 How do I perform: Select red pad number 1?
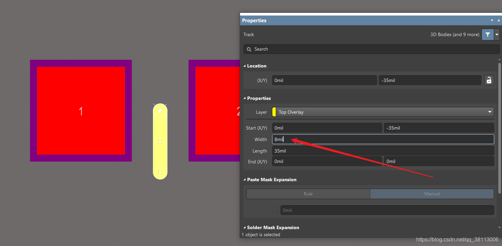[x=81, y=111]
